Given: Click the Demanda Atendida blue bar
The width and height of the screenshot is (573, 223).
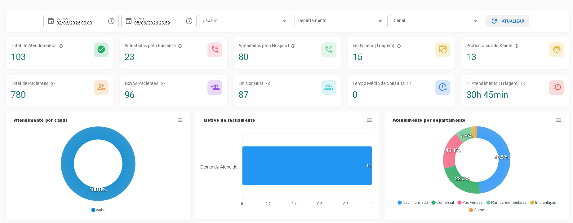Looking at the screenshot, I should [x=307, y=166].
